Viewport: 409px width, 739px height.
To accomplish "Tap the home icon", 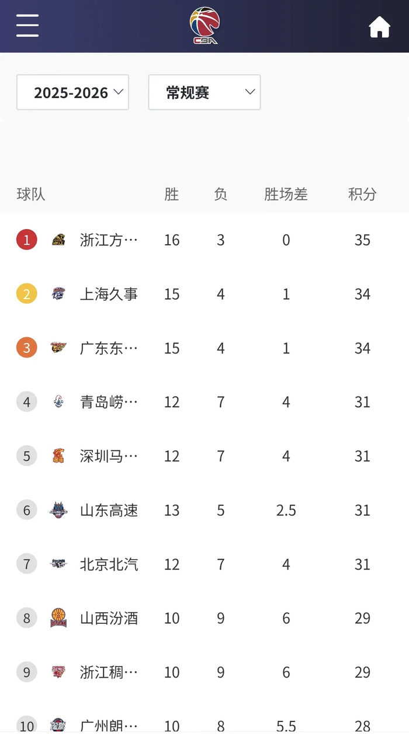I will 379,27.
